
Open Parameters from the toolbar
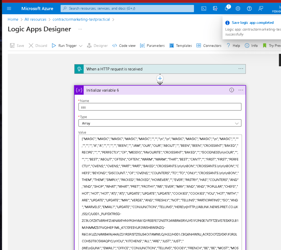pyautogui.click(x=152, y=46)
